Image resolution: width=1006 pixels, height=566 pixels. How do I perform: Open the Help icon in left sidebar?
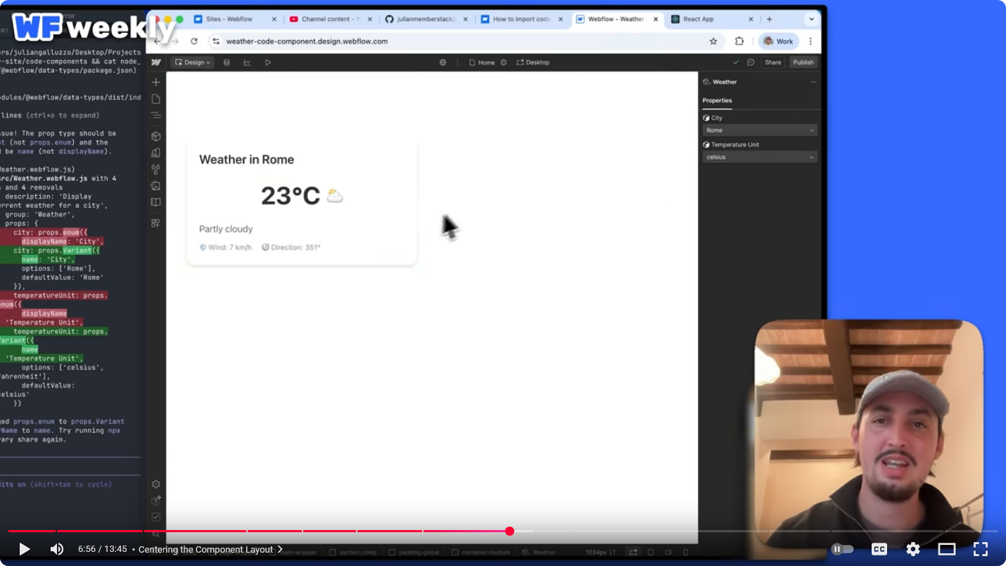(x=156, y=501)
